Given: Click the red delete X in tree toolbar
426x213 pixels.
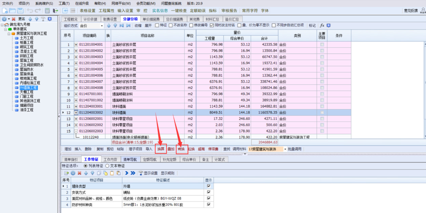Looking at the screenshot, I should (x=14, y=19).
